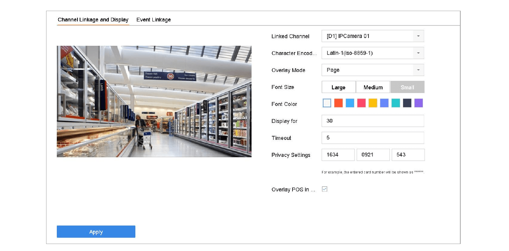This screenshot has height=251, width=509.
Task: Click the Display for label
Action: click(x=284, y=121)
